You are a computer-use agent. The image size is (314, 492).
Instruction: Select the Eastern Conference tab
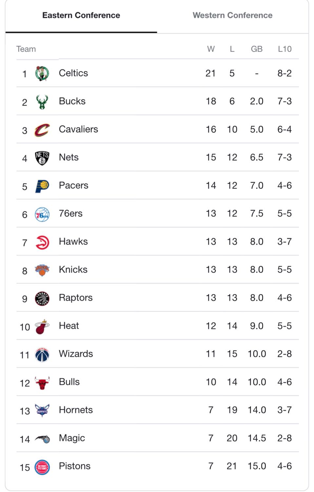pyautogui.click(x=81, y=15)
